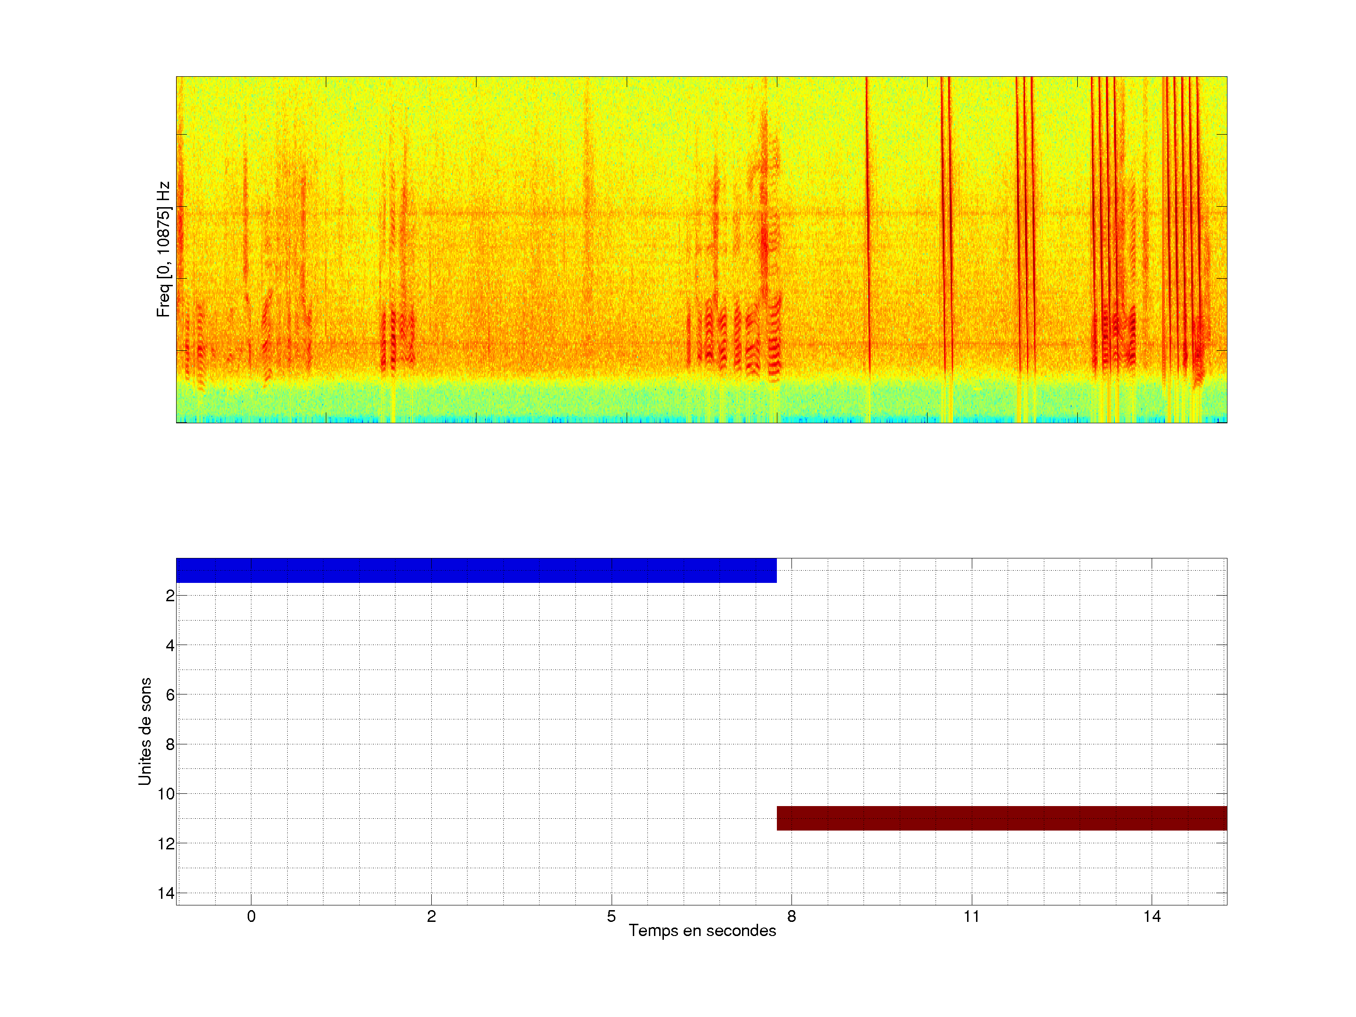
Task: Click the blue bar in lower plot
Action: coord(476,570)
